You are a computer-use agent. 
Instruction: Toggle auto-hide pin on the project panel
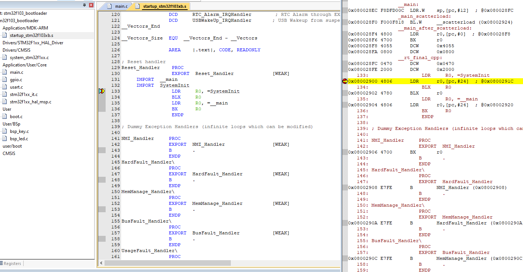83,5
